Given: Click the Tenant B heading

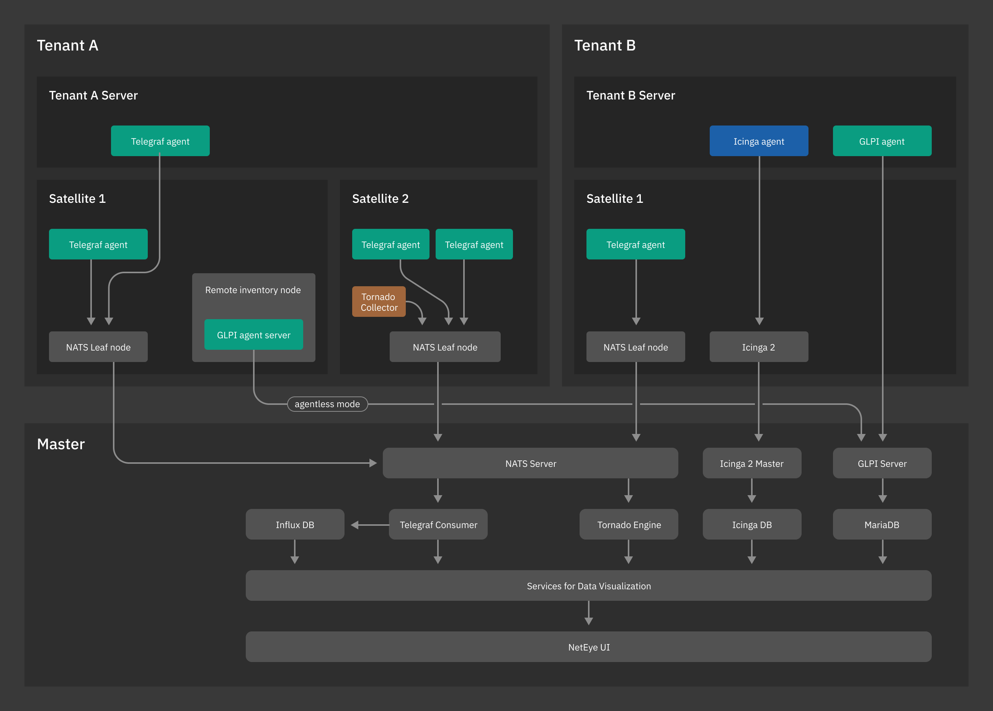Looking at the screenshot, I should point(605,46).
